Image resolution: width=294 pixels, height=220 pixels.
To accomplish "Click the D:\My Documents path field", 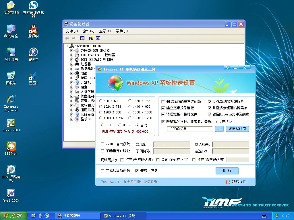I will click(x=189, y=129).
